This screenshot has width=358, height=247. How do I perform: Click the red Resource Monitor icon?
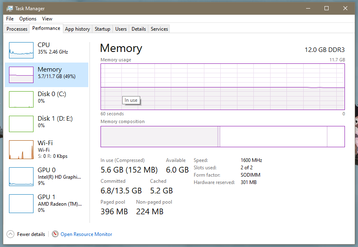click(55, 234)
